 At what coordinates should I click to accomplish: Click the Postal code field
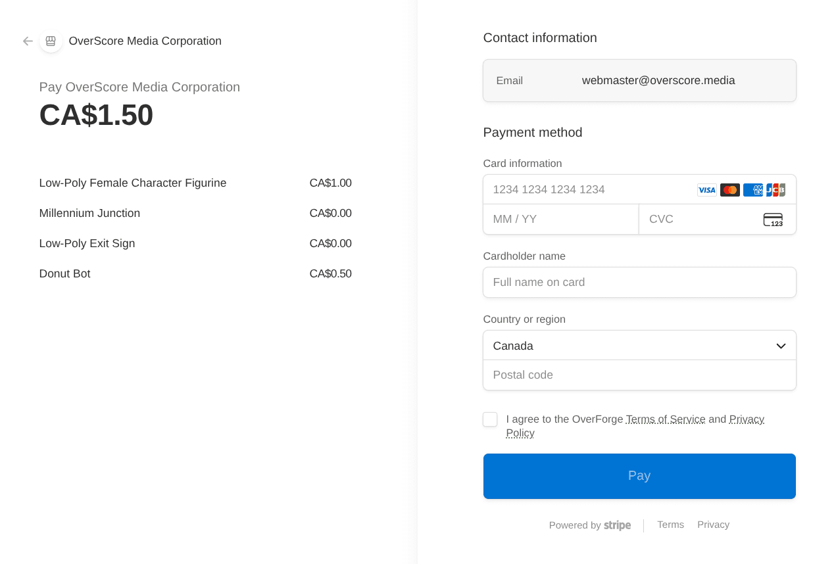coord(639,375)
